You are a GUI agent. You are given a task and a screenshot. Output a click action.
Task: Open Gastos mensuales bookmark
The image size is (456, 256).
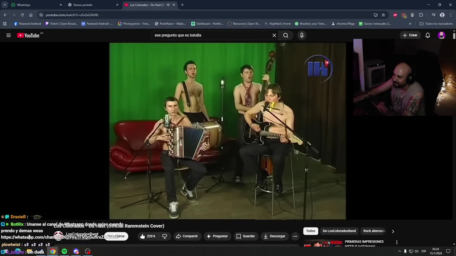[375, 24]
